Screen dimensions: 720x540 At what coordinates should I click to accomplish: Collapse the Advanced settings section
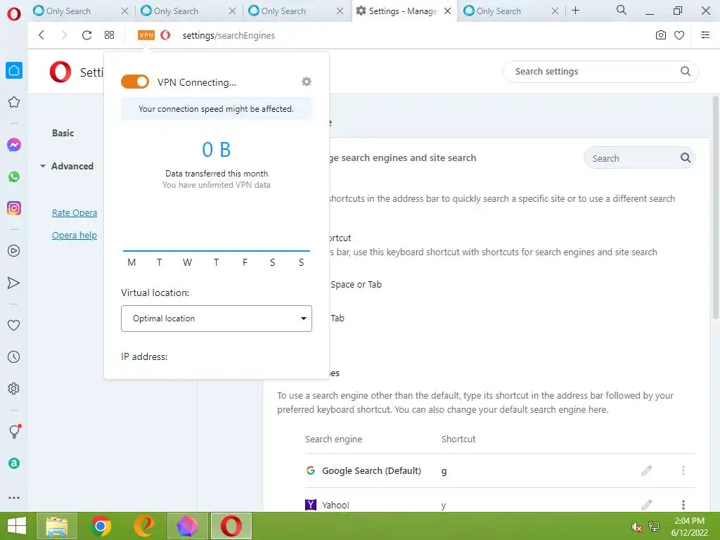tap(67, 166)
